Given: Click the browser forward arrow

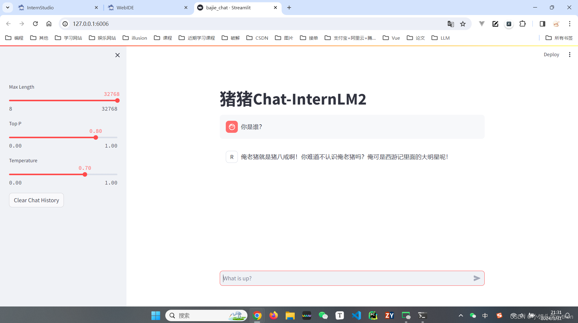Looking at the screenshot, I should coord(22,24).
